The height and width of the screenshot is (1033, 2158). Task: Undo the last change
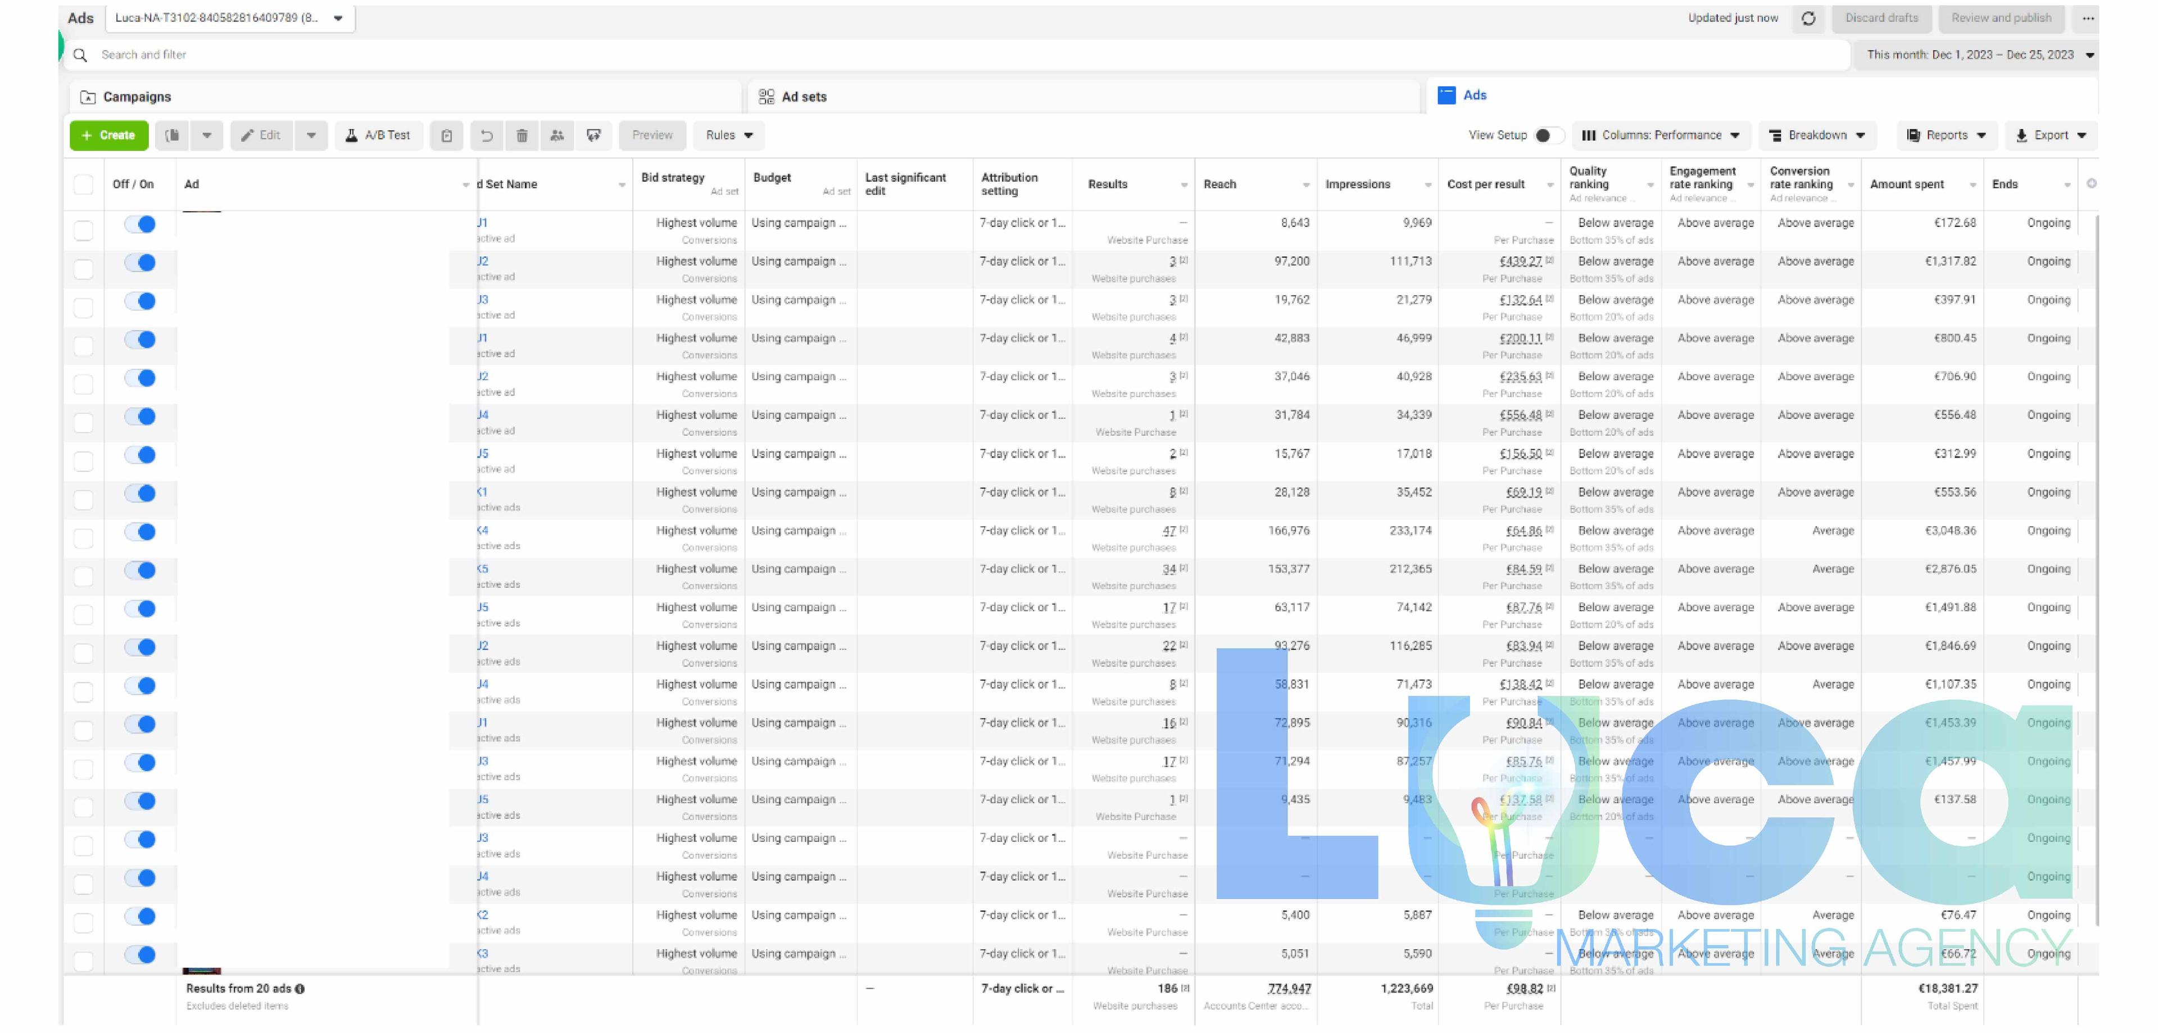click(x=487, y=135)
